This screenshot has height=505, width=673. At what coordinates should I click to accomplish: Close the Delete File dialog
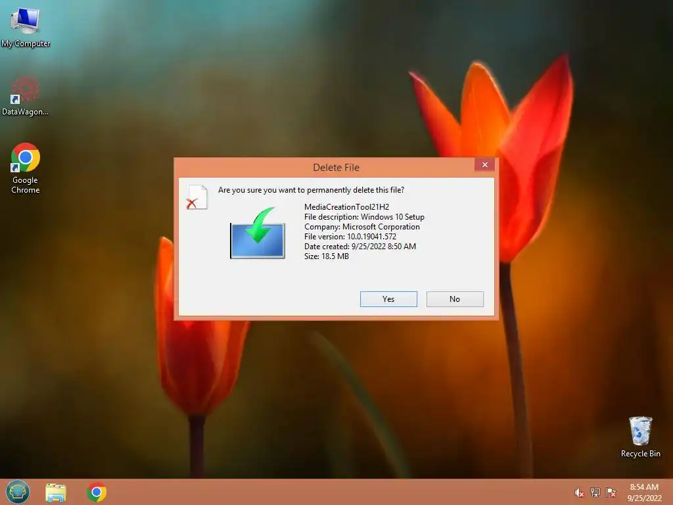coord(484,164)
